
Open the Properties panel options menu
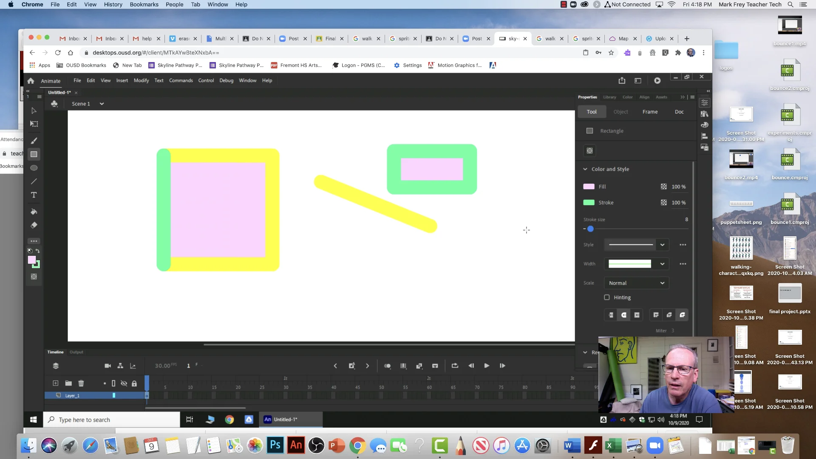(x=692, y=97)
